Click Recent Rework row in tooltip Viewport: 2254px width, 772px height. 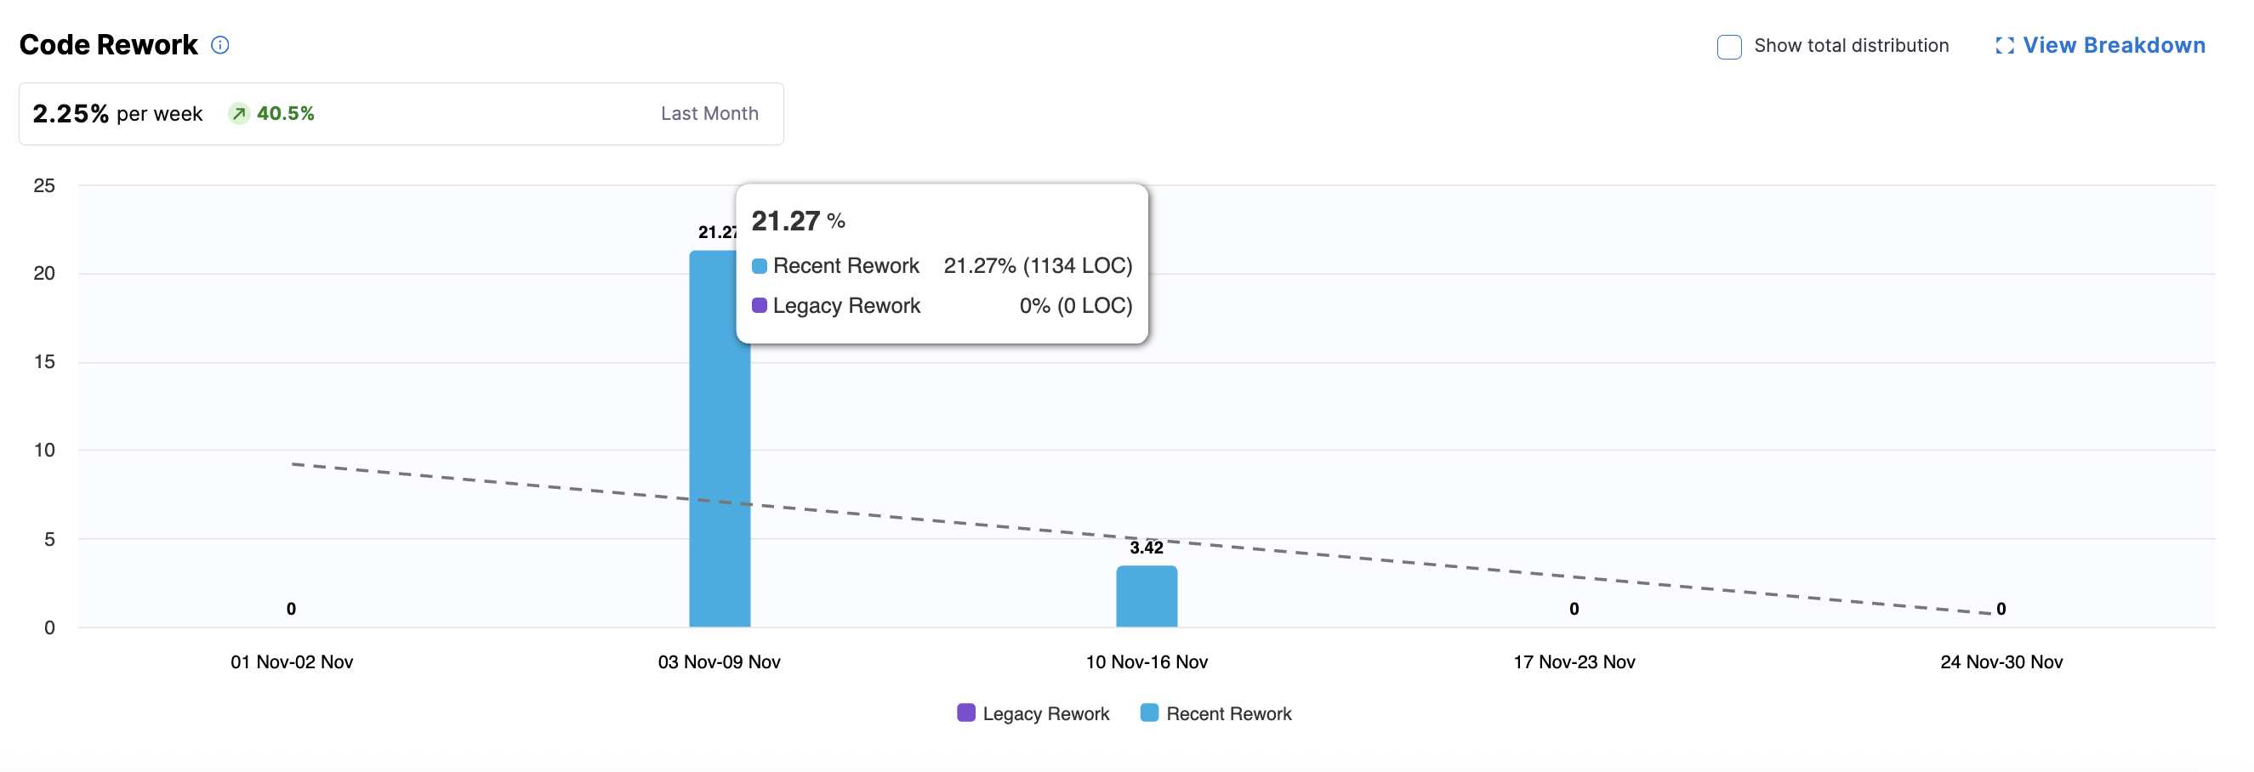[942, 266]
